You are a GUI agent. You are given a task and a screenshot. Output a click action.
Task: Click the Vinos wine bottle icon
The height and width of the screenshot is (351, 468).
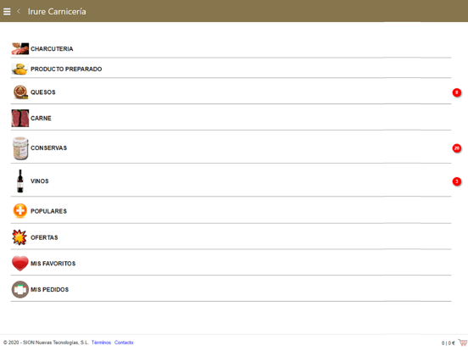20,181
